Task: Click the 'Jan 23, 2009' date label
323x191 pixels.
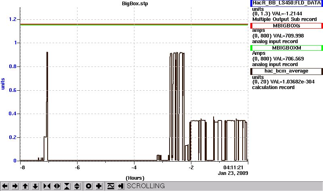Action: pos(233,173)
